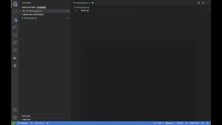Change file encoding UTF-8
The image size is (222, 125).
click(x=180, y=123)
